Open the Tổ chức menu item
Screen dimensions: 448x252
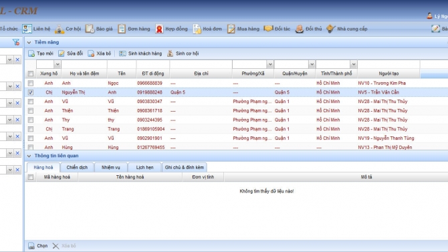[9, 29]
